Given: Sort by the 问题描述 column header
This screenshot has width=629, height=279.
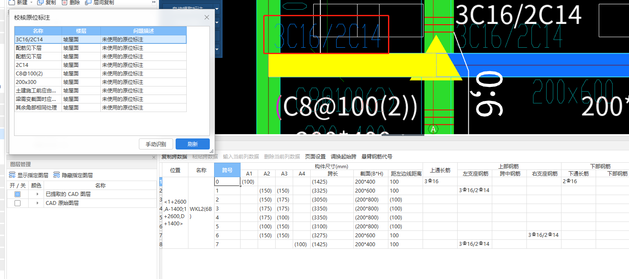Looking at the screenshot, I should pos(144,31).
